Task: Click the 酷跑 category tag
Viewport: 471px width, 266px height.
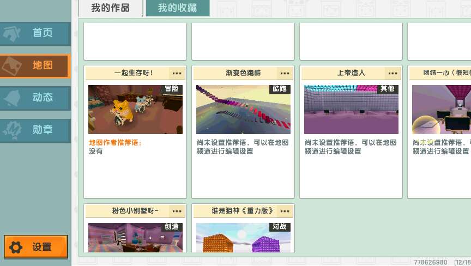Action: tap(279, 89)
